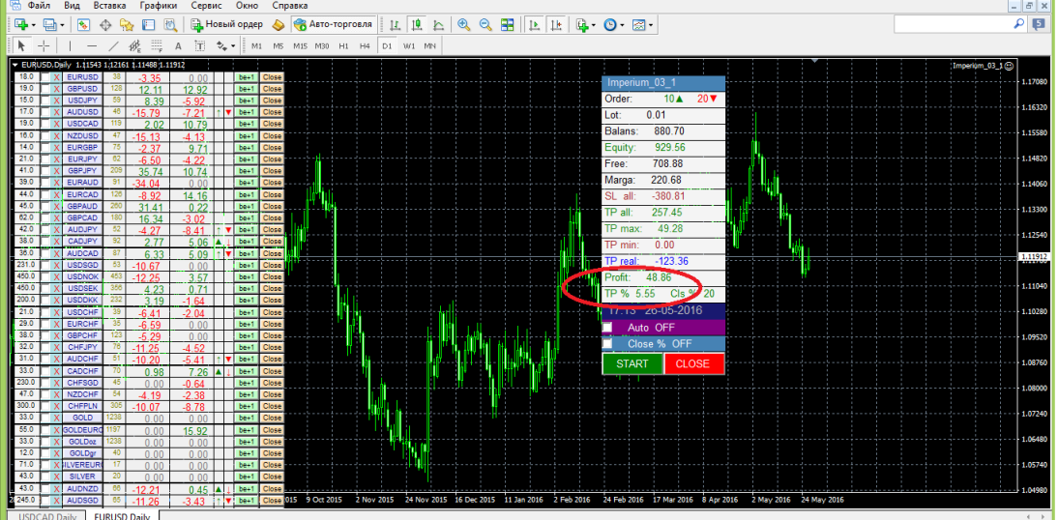Tile chart windows icon
The image size is (1058, 520).
tap(507, 25)
